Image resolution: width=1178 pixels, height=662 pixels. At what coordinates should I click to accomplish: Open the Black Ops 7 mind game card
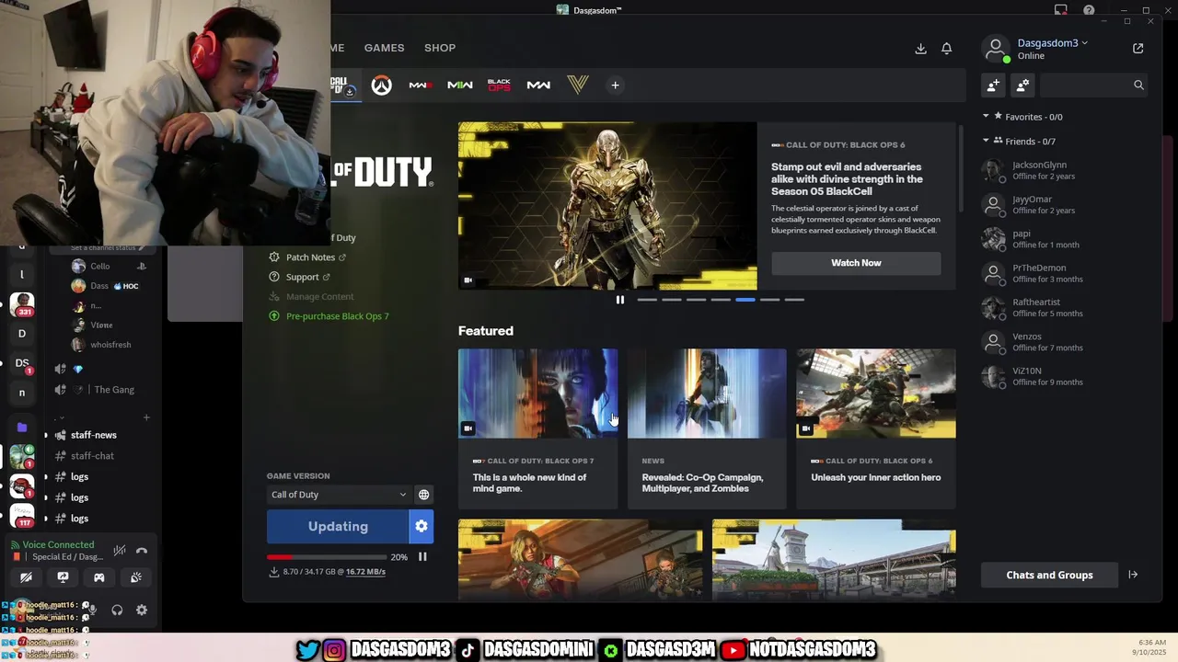coord(537,428)
